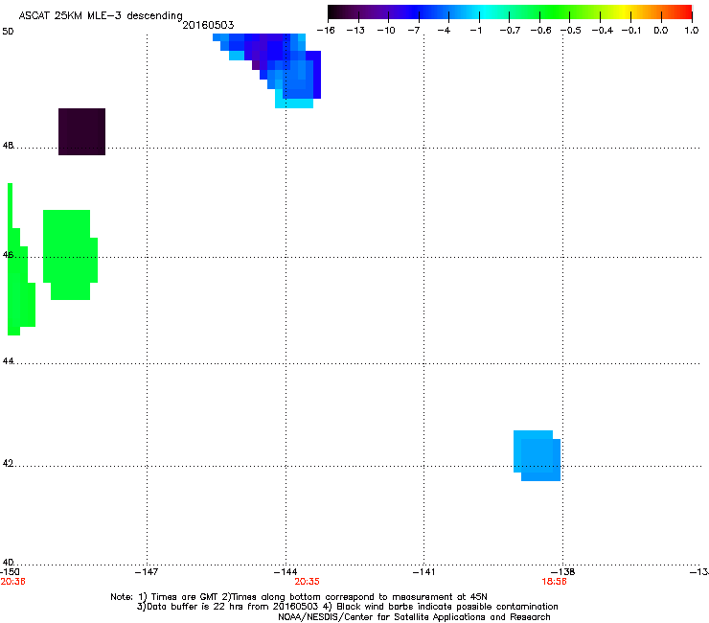The width and height of the screenshot is (709, 623).
Task: Click the color bar label -7
Action: (x=414, y=31)
